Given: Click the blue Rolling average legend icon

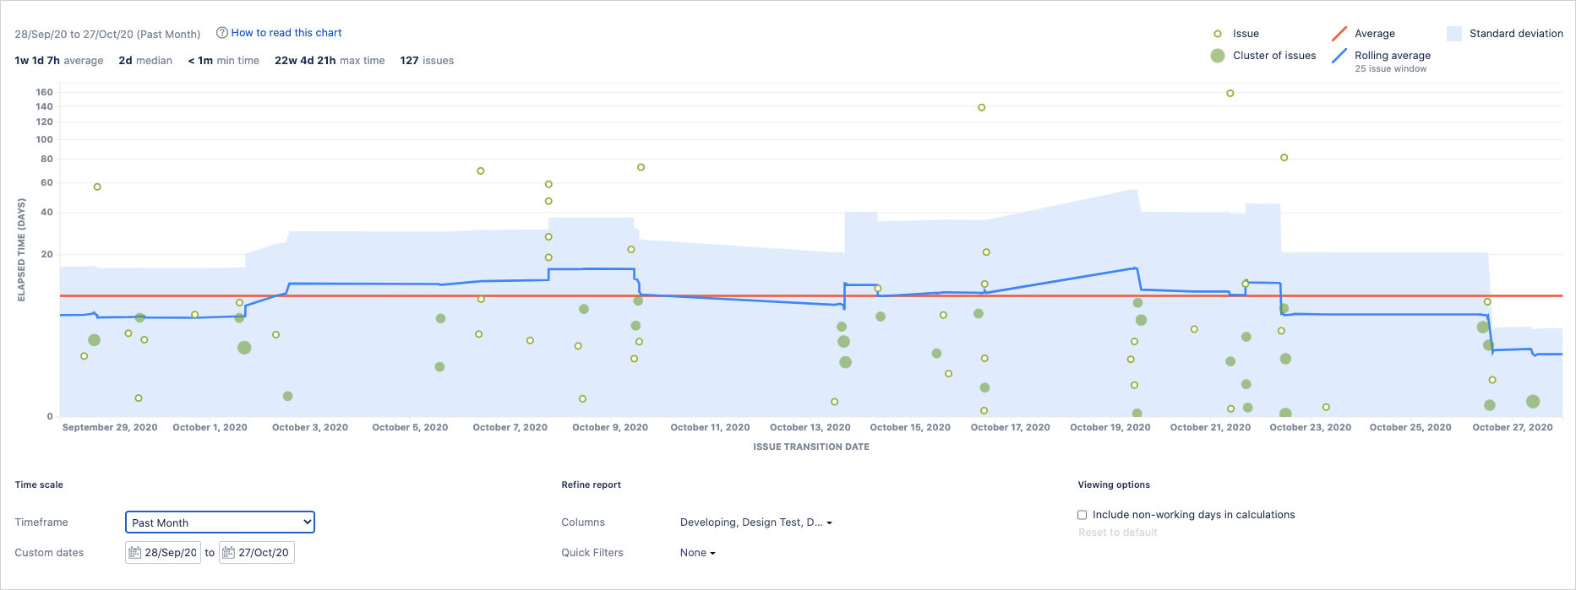Looking at the screenshot, I should coord(1338,55).
